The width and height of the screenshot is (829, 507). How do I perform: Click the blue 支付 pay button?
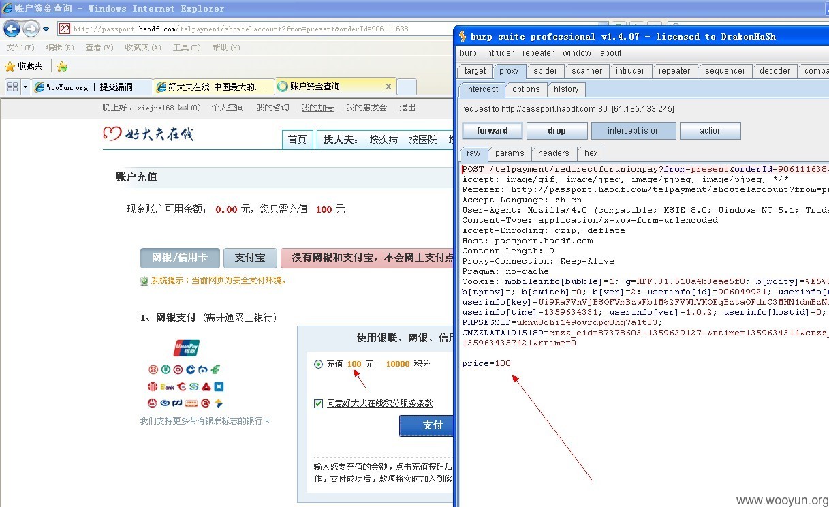point(427,425)
